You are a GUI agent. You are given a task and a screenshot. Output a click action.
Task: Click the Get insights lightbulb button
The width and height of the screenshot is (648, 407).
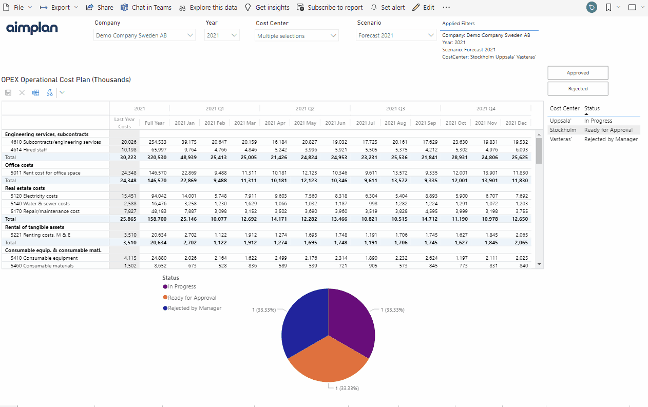pyautogui.click(x=267, y=7)
